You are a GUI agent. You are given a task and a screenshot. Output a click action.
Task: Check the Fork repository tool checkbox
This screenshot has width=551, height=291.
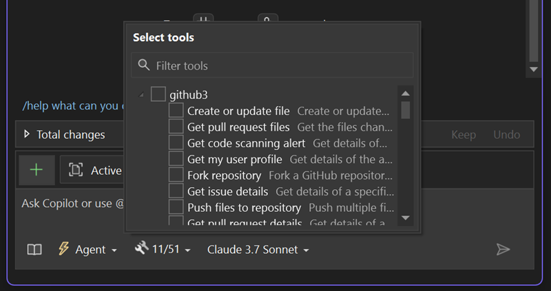(176, 175)
